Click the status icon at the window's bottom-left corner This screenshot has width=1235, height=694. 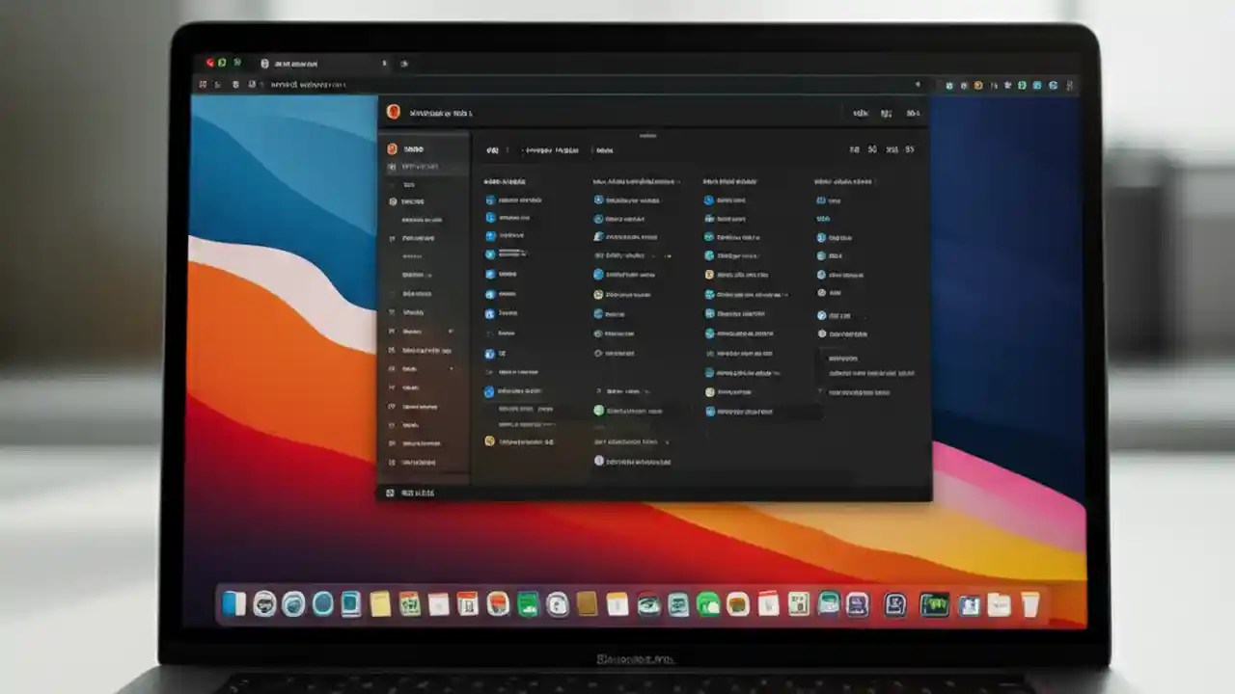[391, 492]
